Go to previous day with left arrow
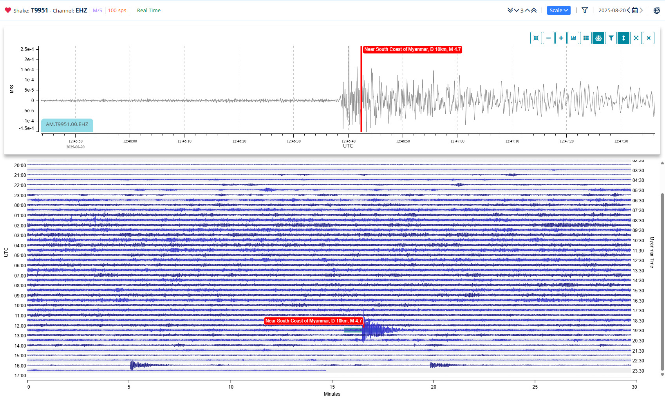This screenshot has width=665, height=398. (629, 10)
